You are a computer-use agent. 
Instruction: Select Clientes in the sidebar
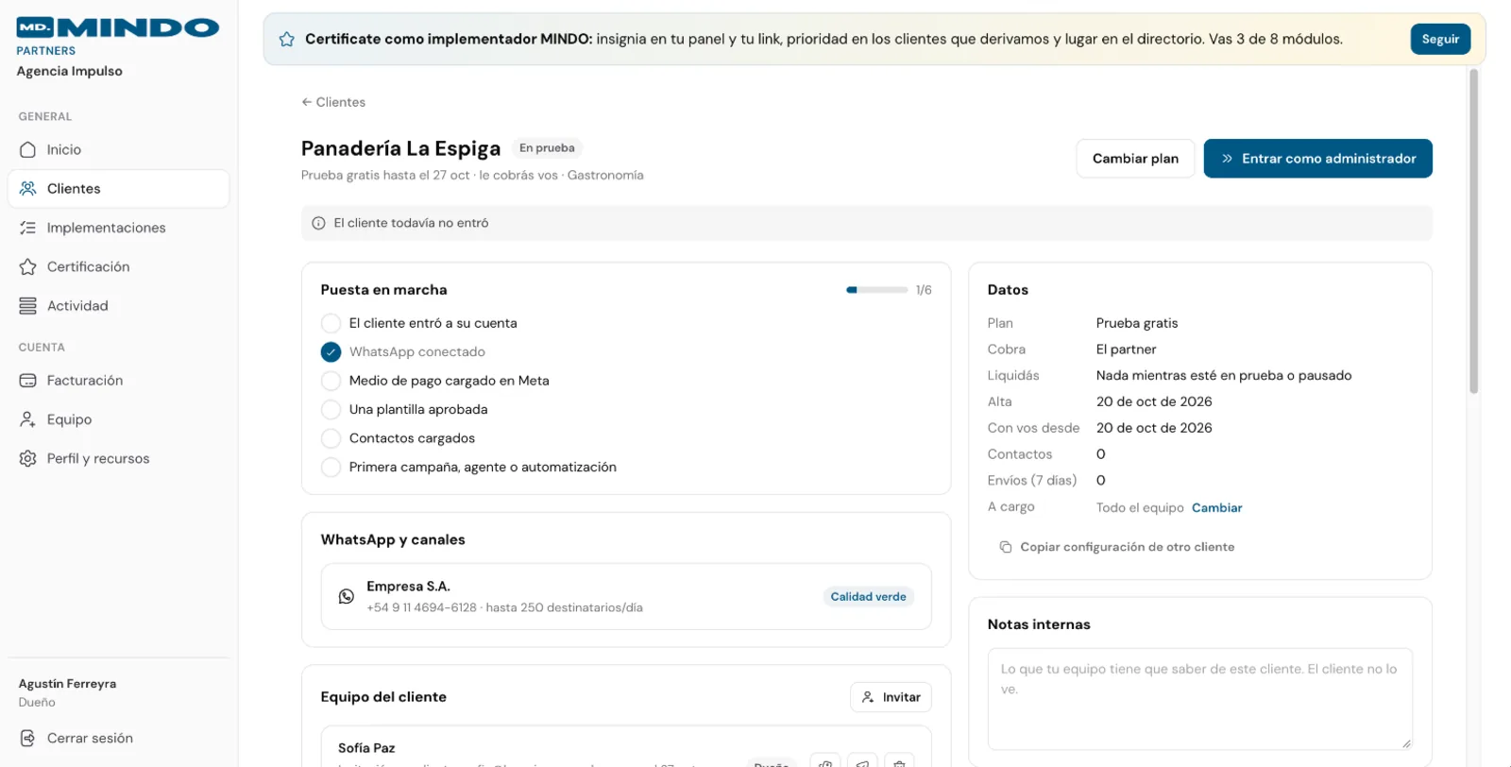coord(118,189)
